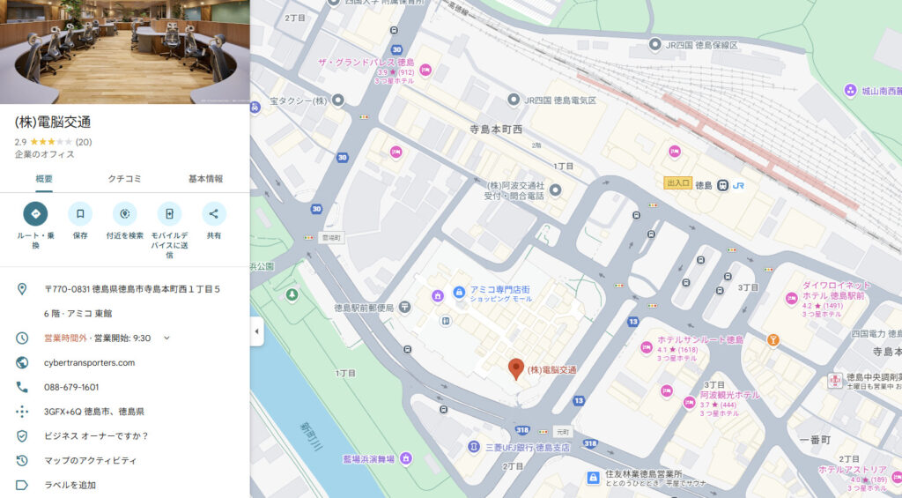Image resolution: width=902 pixels, height=498 pixels.
Task: Share this place with the 共有 icon
Action: click(214, 213)
